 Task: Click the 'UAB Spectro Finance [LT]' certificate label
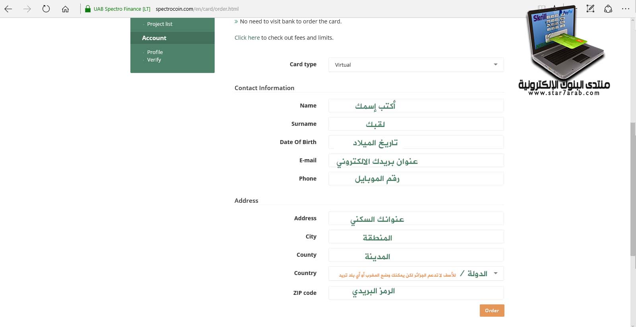122,9
